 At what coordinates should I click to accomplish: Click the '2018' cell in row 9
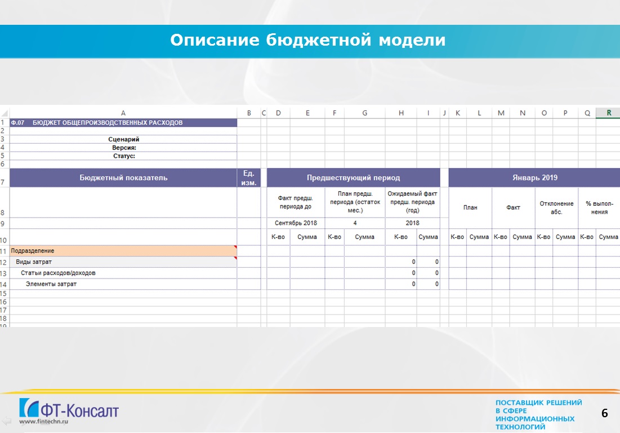click(x=412, y=223)
